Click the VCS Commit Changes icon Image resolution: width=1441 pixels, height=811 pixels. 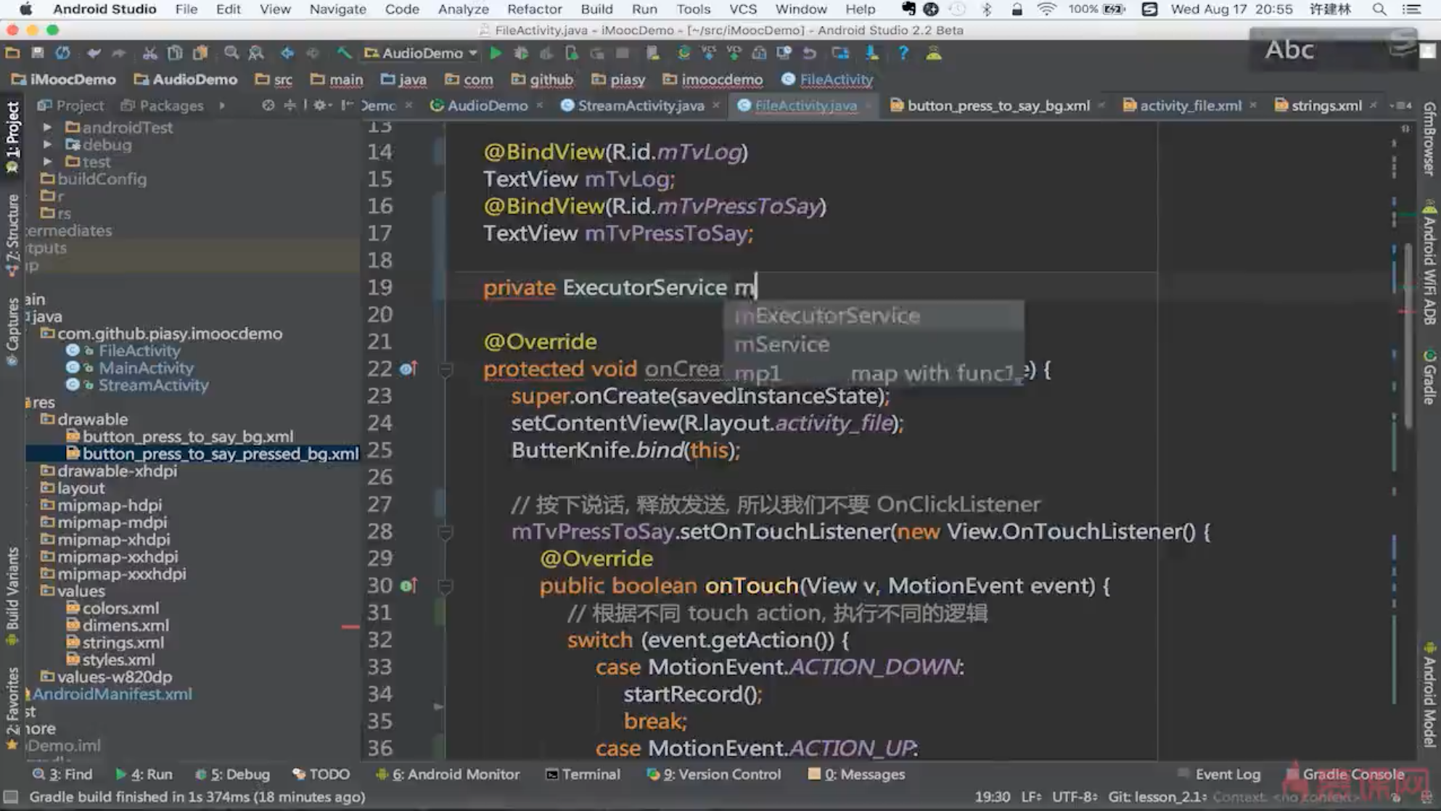(734, 53)
